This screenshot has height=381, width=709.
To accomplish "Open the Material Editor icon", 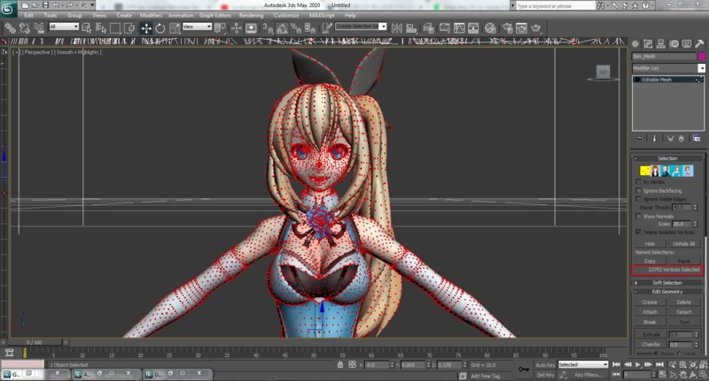I will pos(490,29).
